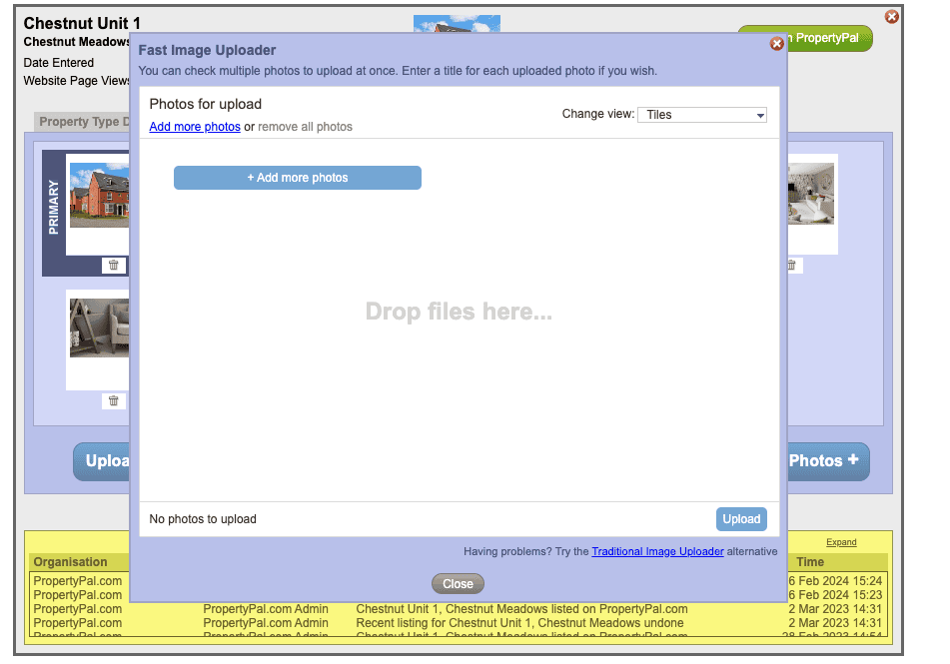Viewport: 950px width, 664px height.
Task: Click the 'Fast Image Uploader' dialog title
Action: click(x=207, y=50)
